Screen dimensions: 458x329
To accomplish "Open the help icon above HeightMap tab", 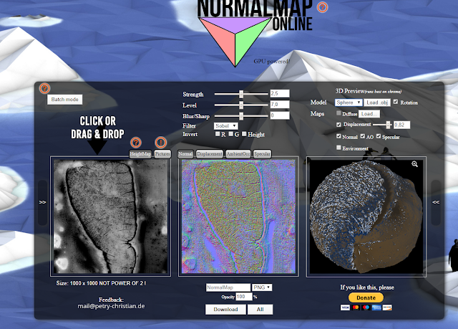I will (x=135, y=143).
